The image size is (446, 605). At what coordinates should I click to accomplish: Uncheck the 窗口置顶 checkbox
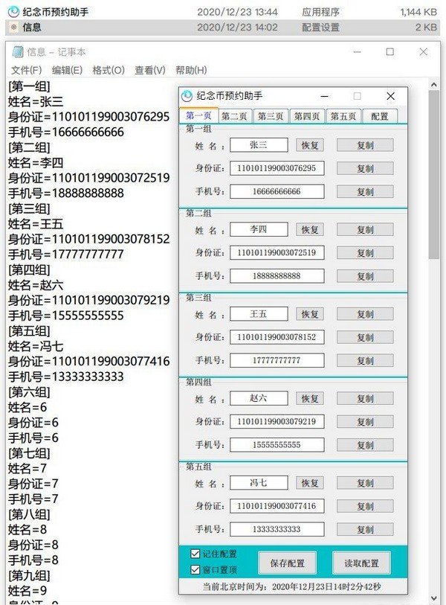tap(195, 570)
